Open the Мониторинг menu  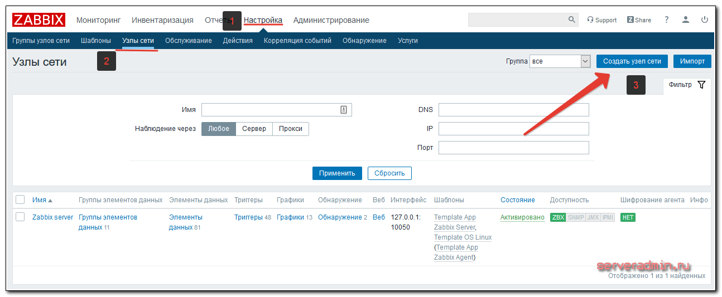[x=98, y=20]
